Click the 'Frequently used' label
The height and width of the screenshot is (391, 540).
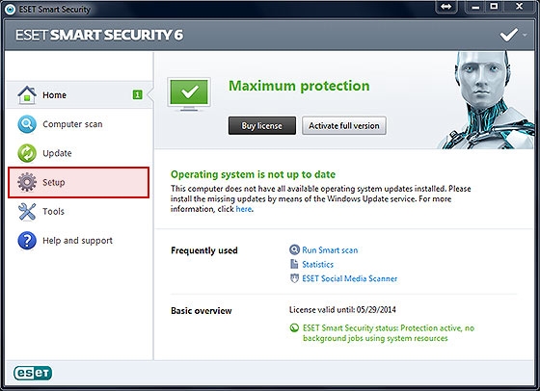click(204, 250)
